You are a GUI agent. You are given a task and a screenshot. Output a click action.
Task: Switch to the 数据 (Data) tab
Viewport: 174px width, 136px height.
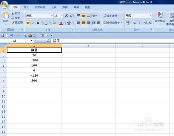coord(65,7)
